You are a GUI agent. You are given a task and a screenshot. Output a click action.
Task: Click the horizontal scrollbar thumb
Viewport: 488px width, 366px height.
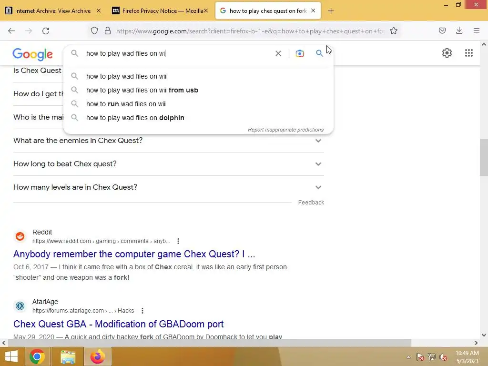click(x=210, y=343)
